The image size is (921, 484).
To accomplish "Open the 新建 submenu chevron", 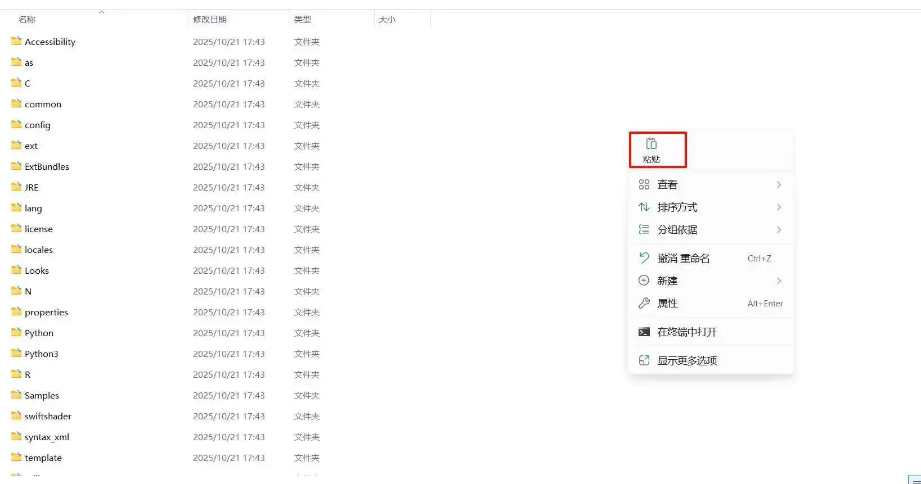I will [x=779, y=281].
